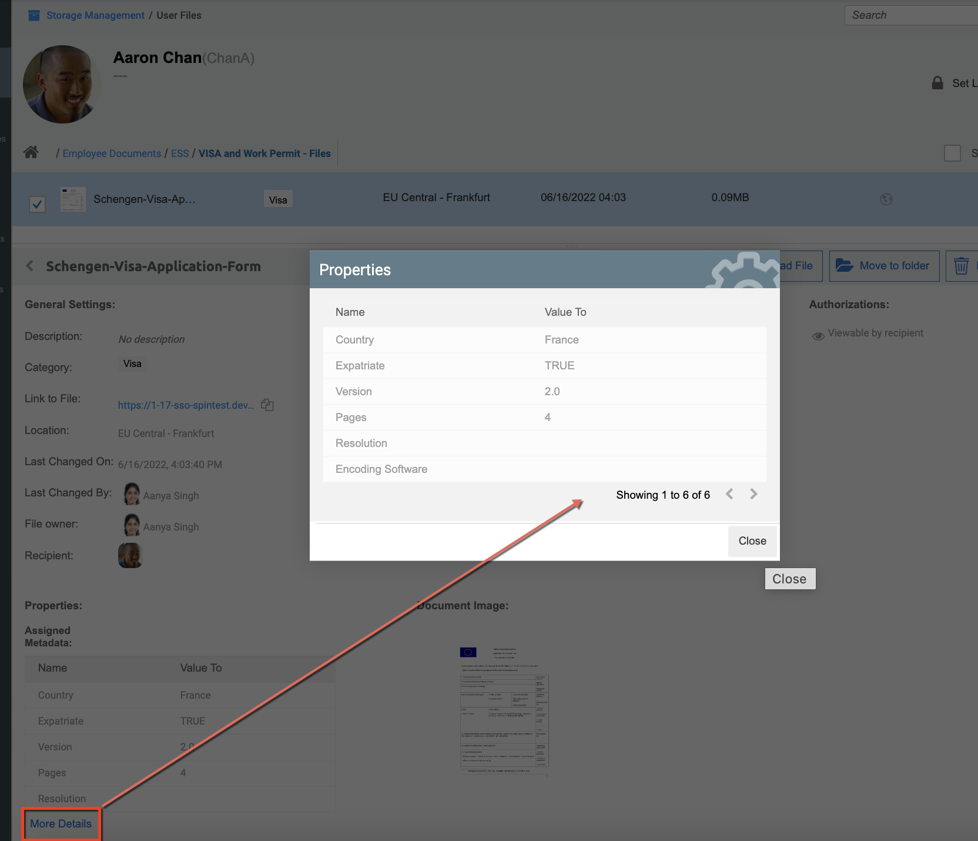Click the home icon in breadcrumb
The width and height of the screenshot is (978, 841).
(31, 153)
